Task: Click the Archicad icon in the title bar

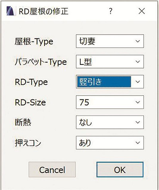Action: coord(11,11)
